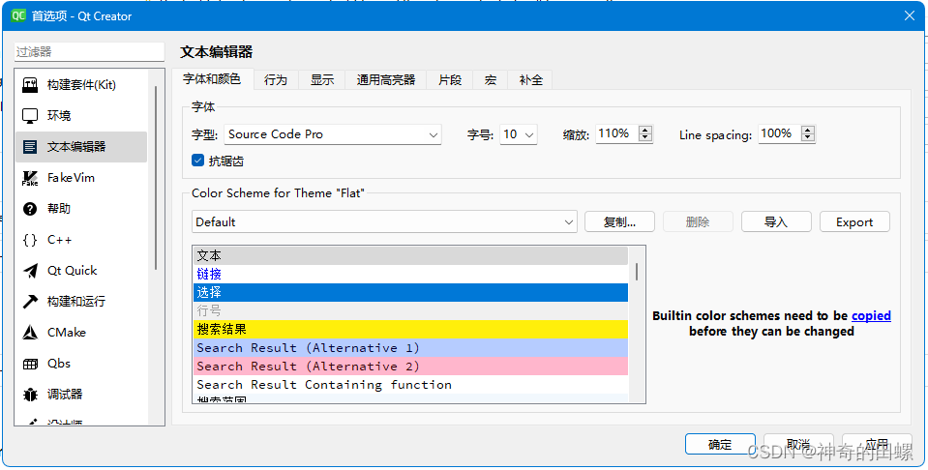Click the 调试器 bug icon

pyautogui.click(x=30, y=395)
